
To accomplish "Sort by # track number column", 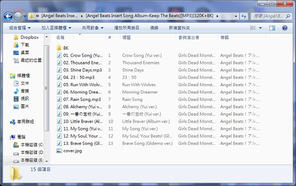I will 110,37.
